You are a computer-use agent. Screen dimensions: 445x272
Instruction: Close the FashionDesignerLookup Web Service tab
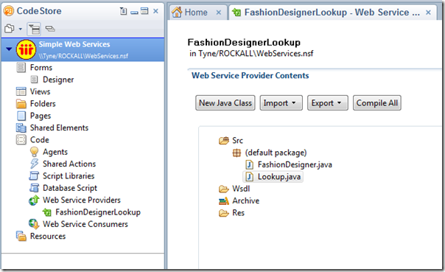[x=428, y=13]
